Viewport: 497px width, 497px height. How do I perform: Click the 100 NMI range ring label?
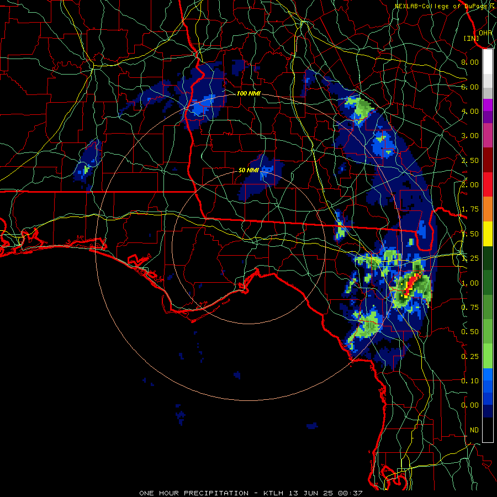click(x=248, y=93)
